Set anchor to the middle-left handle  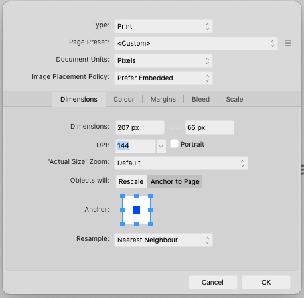pos(122,210)
